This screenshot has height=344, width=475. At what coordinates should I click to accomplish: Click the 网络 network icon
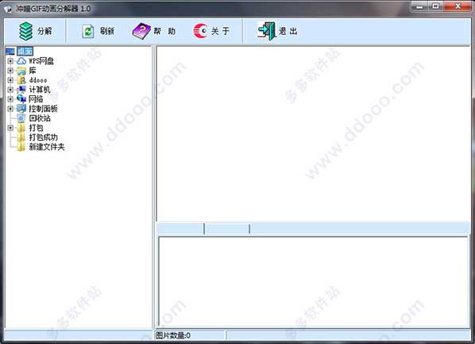(x=21, y=99)
